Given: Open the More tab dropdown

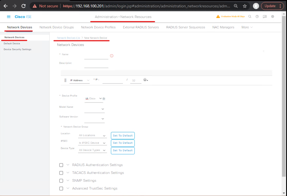Looking at the screenshot, I should pos(247,27).
